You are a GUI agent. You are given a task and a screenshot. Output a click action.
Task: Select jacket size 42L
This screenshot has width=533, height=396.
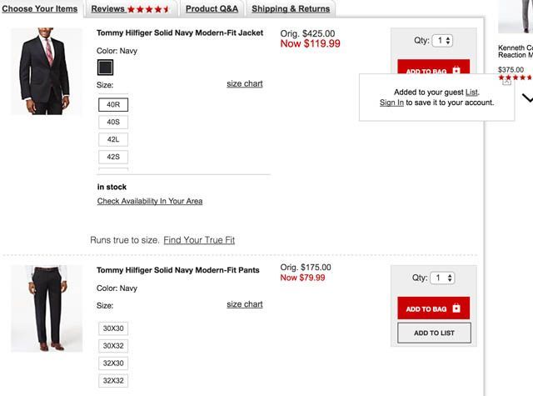point(113,139)
